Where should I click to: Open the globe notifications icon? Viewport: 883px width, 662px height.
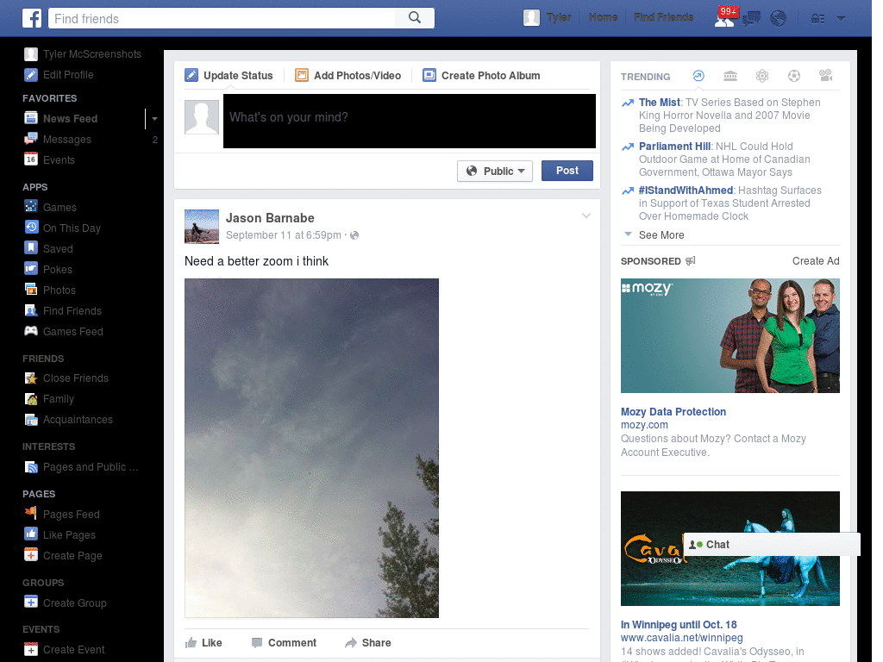pos(778,17)
